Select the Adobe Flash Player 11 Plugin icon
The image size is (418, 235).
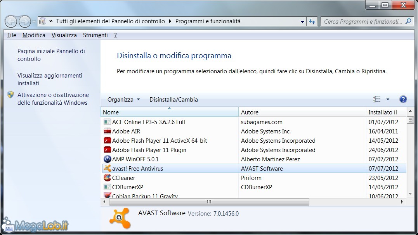point(107,150)
